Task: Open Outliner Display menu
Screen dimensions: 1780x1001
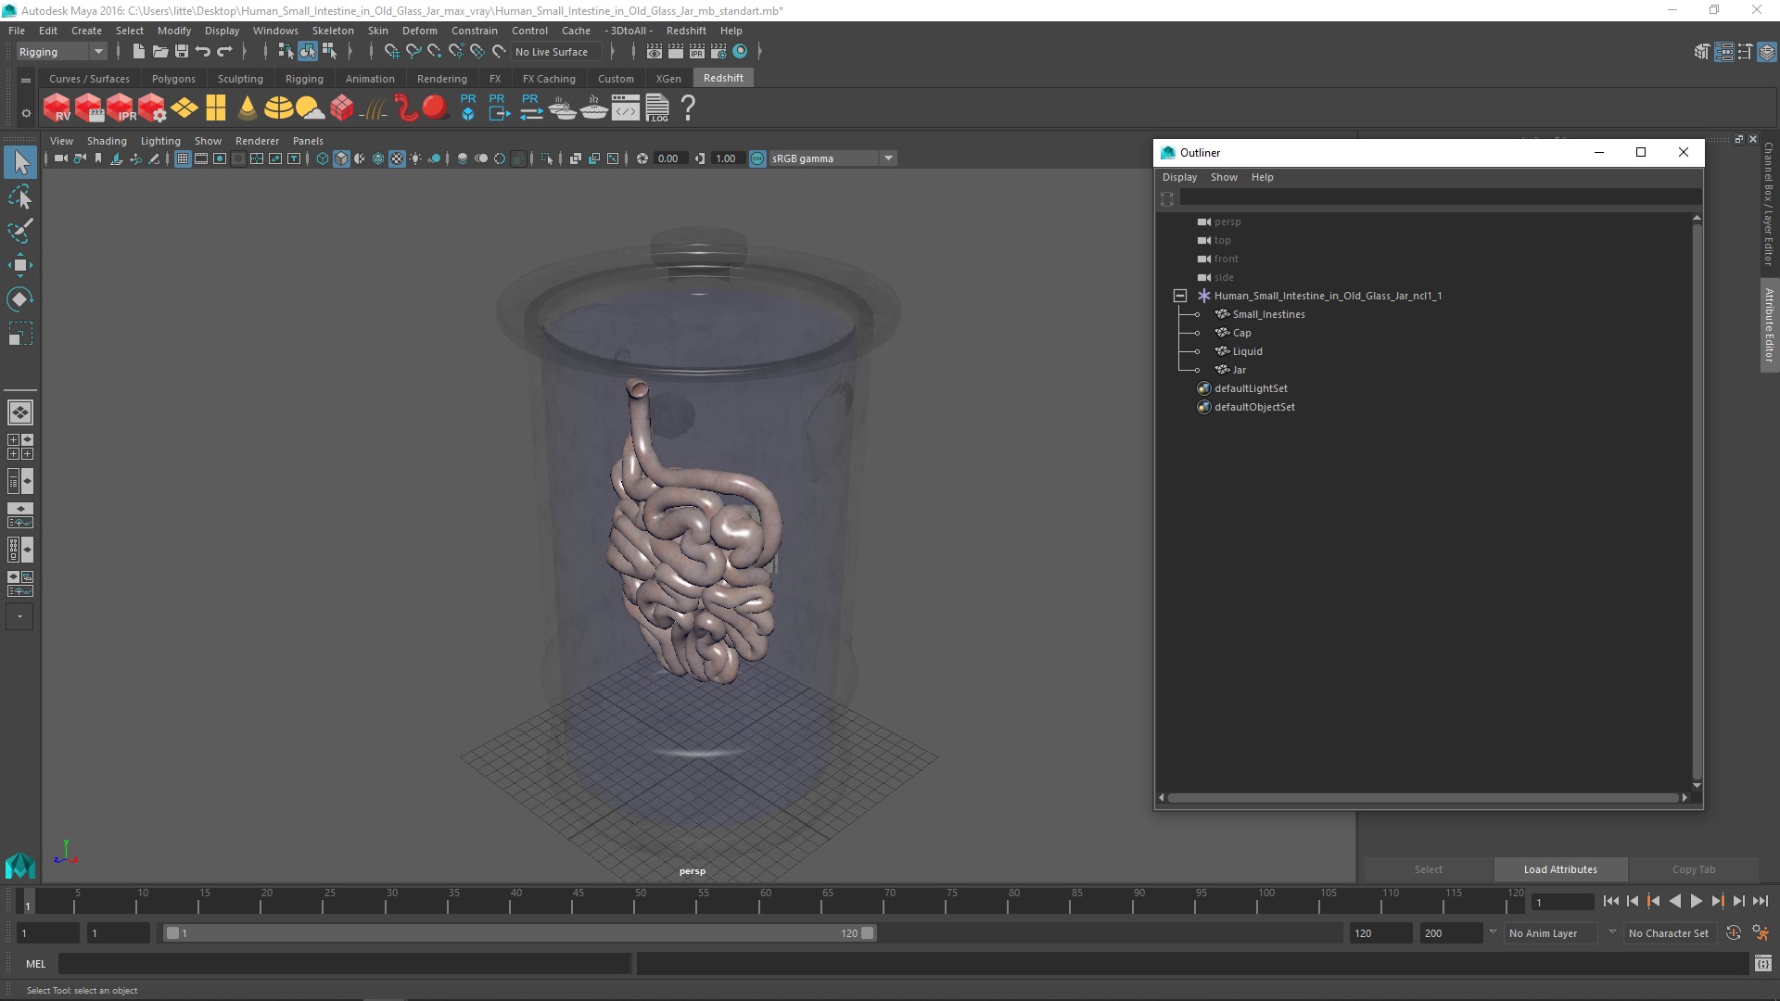Action: click(1179, 177)
